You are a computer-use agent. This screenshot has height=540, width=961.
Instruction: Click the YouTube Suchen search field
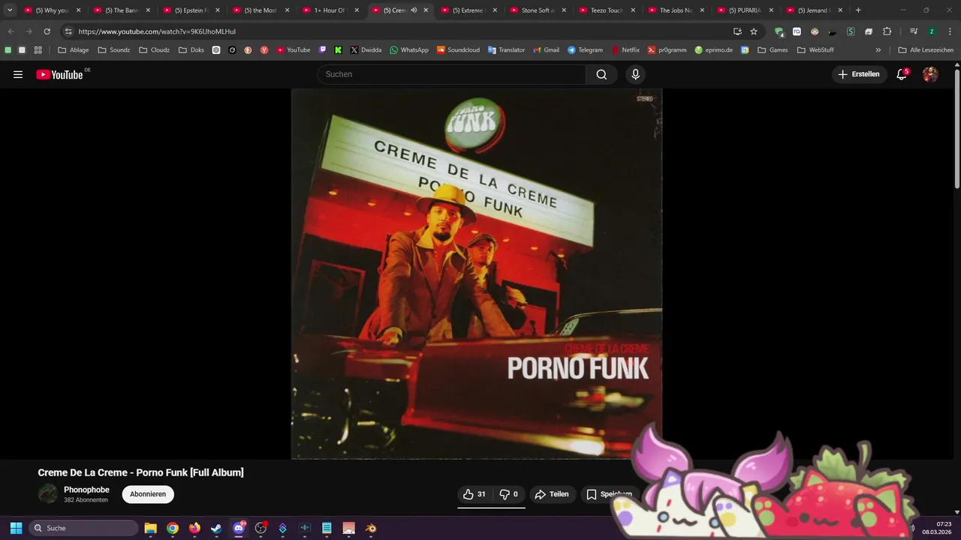[x=452, y=74]
